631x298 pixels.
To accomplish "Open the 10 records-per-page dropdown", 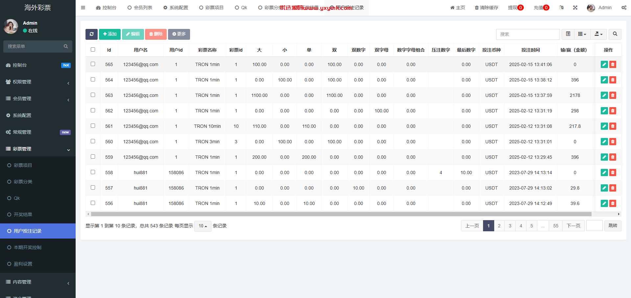I will tap(203, 226).
